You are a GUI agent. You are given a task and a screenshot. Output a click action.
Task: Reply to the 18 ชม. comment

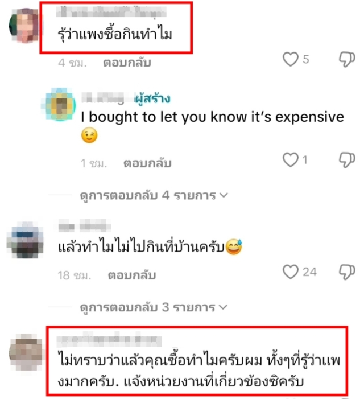coord(132,275)
